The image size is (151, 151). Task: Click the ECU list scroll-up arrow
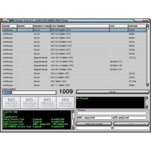147,26
